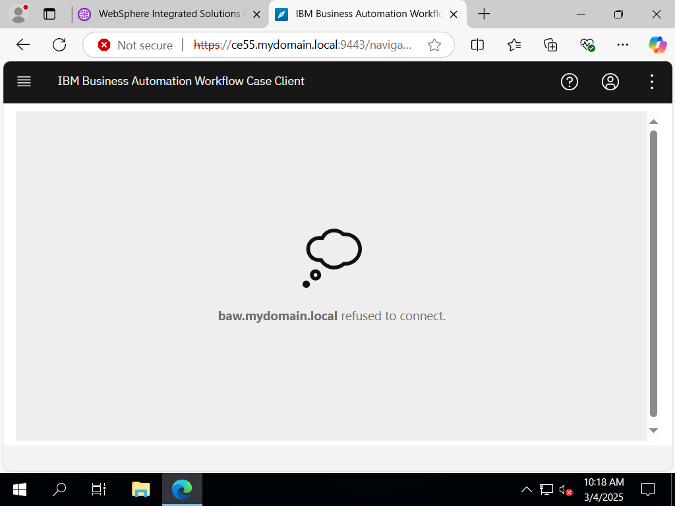This screenshot has height=506, width=675.
Task: Show hidden system tray icons
Action: coord(527,490)
